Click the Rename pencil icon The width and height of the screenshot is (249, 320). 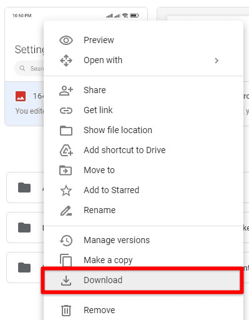66,211
